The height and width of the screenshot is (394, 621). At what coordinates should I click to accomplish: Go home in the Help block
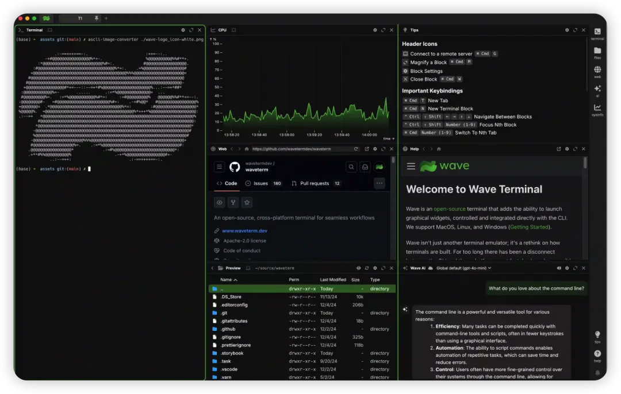(439, 149)
